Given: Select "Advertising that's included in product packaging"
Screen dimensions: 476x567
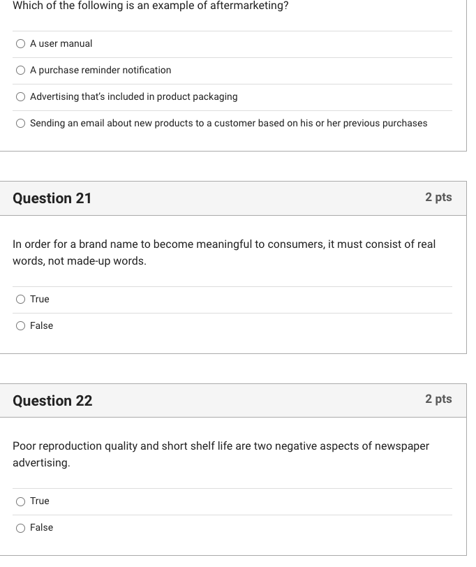Looking at the screenshot, I should tap(21, 96).
